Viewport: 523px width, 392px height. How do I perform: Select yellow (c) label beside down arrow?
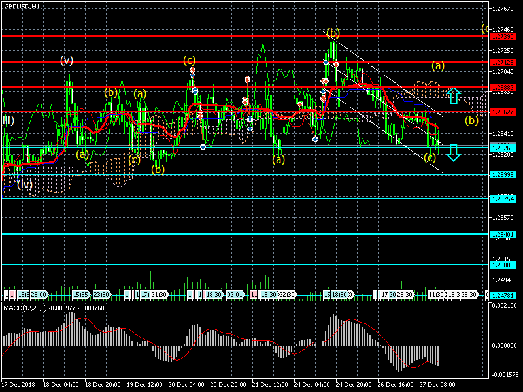(x=430, y=157)
